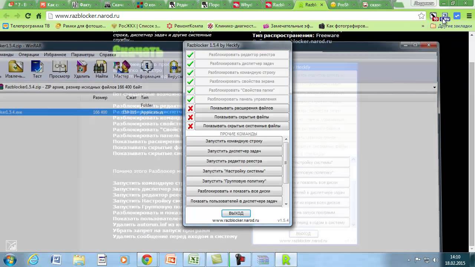
Task: Toggle the red X beside 'Показывать расширения файлов'
Action: pos(190,108)
